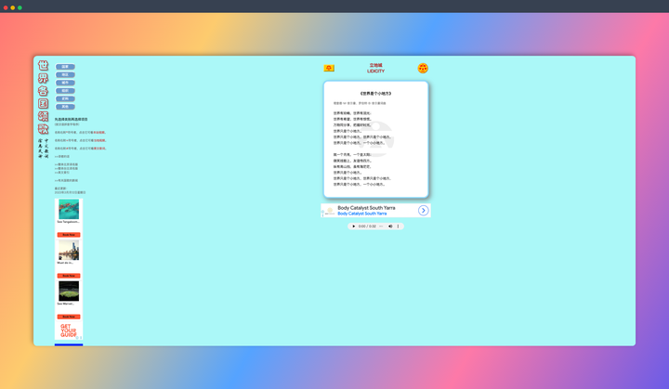Click the round emblem icon beside Lidicity
The width and height of the screenshot is (669, 389).
tap(423, 69)
